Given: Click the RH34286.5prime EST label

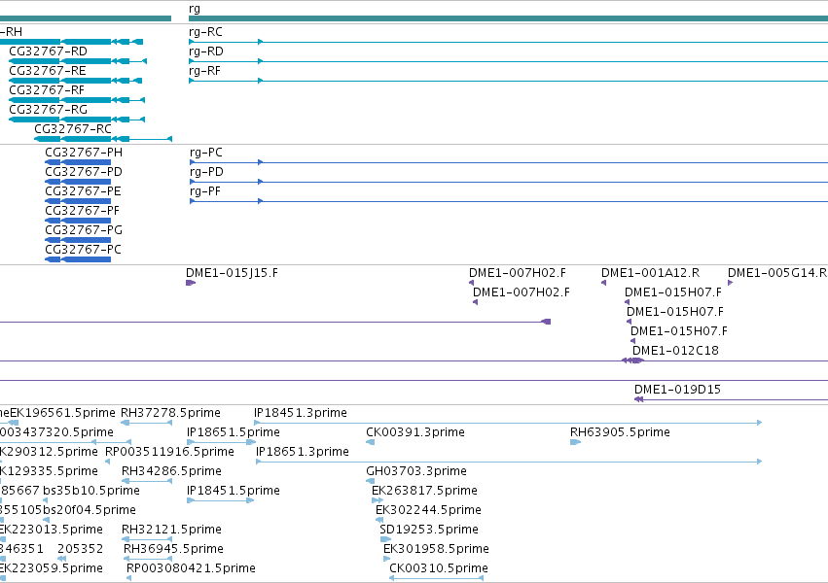Looking at the screenshot, I should point(171,471).
